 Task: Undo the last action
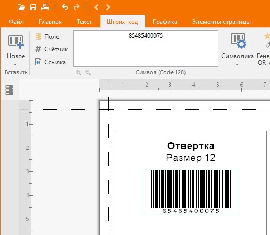pyautogui.click(x=65, y=7)
